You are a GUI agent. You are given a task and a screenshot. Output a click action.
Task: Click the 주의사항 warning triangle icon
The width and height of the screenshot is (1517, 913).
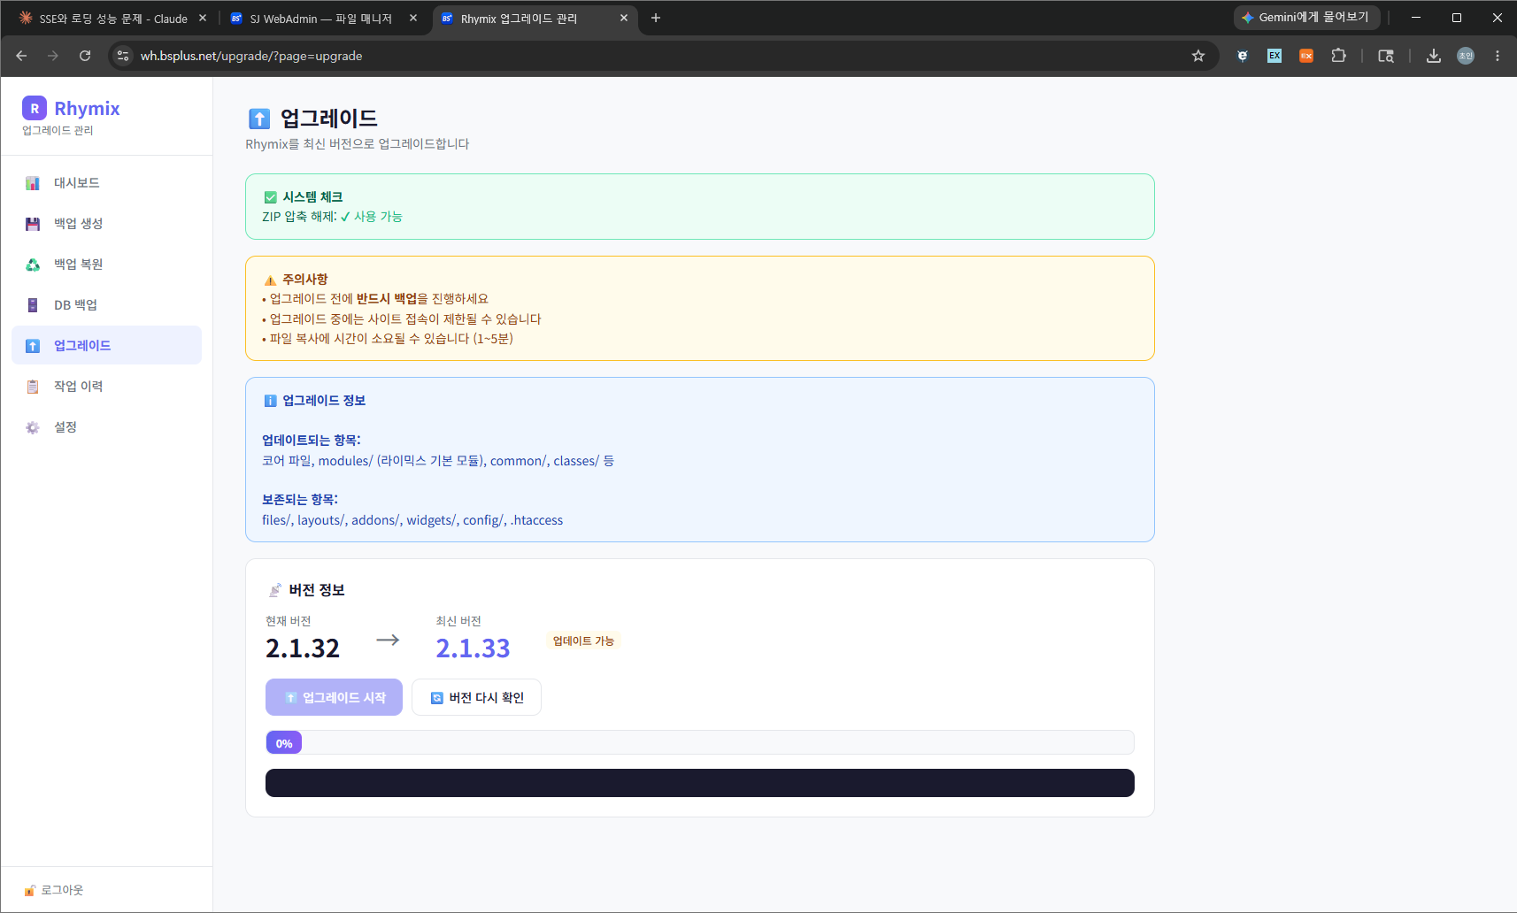[271, 280]
